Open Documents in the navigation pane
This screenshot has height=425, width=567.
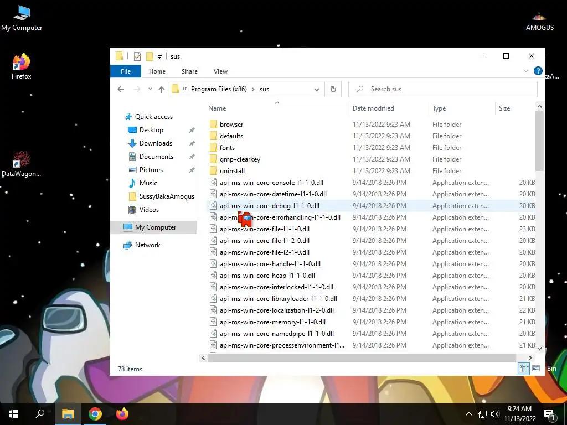(x=156, y=157)
